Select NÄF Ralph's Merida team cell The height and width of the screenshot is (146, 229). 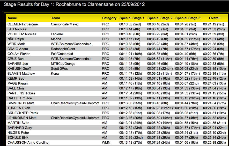(56, 39)
